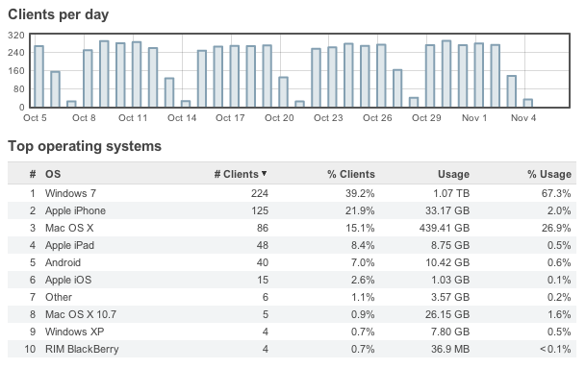
Task: Click the Oct 29 bar in chart
Action: click(x=430, y=76)
